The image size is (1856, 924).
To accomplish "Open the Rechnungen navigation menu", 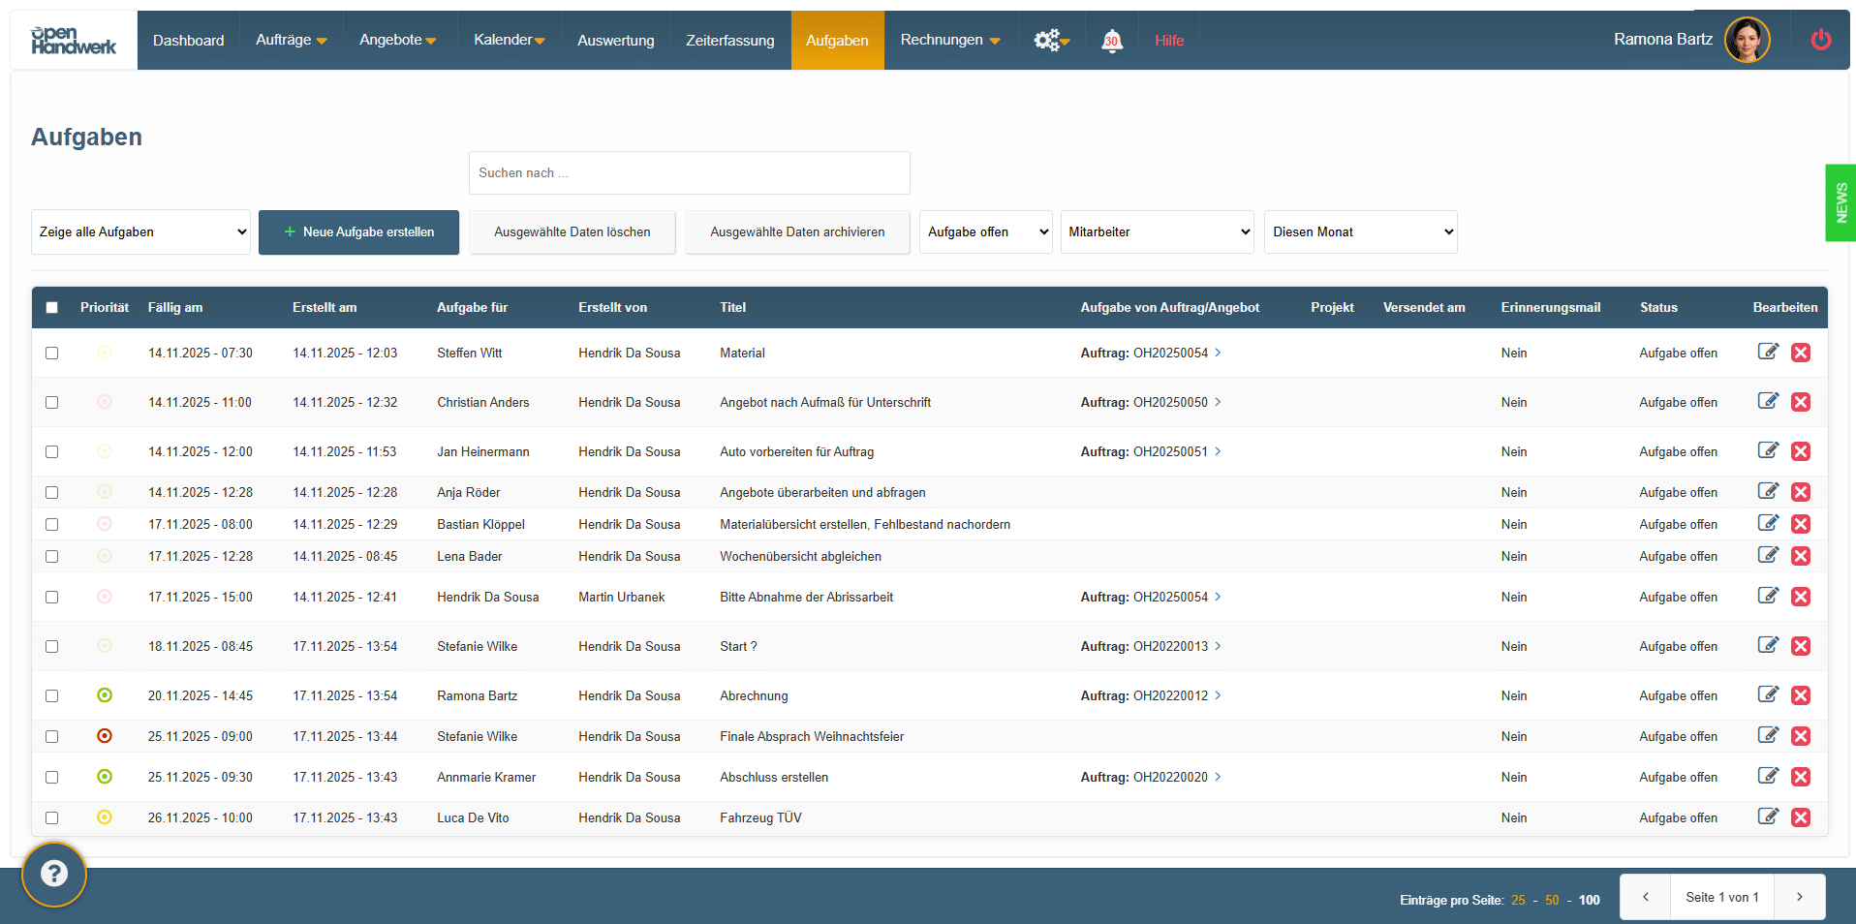I will 949,41.
